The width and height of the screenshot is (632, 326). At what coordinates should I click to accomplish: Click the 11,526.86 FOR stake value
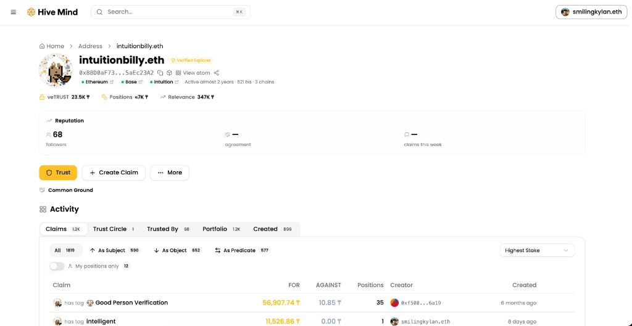283,322
